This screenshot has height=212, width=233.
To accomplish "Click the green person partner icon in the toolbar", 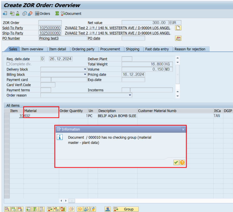I will click(18, 13).
